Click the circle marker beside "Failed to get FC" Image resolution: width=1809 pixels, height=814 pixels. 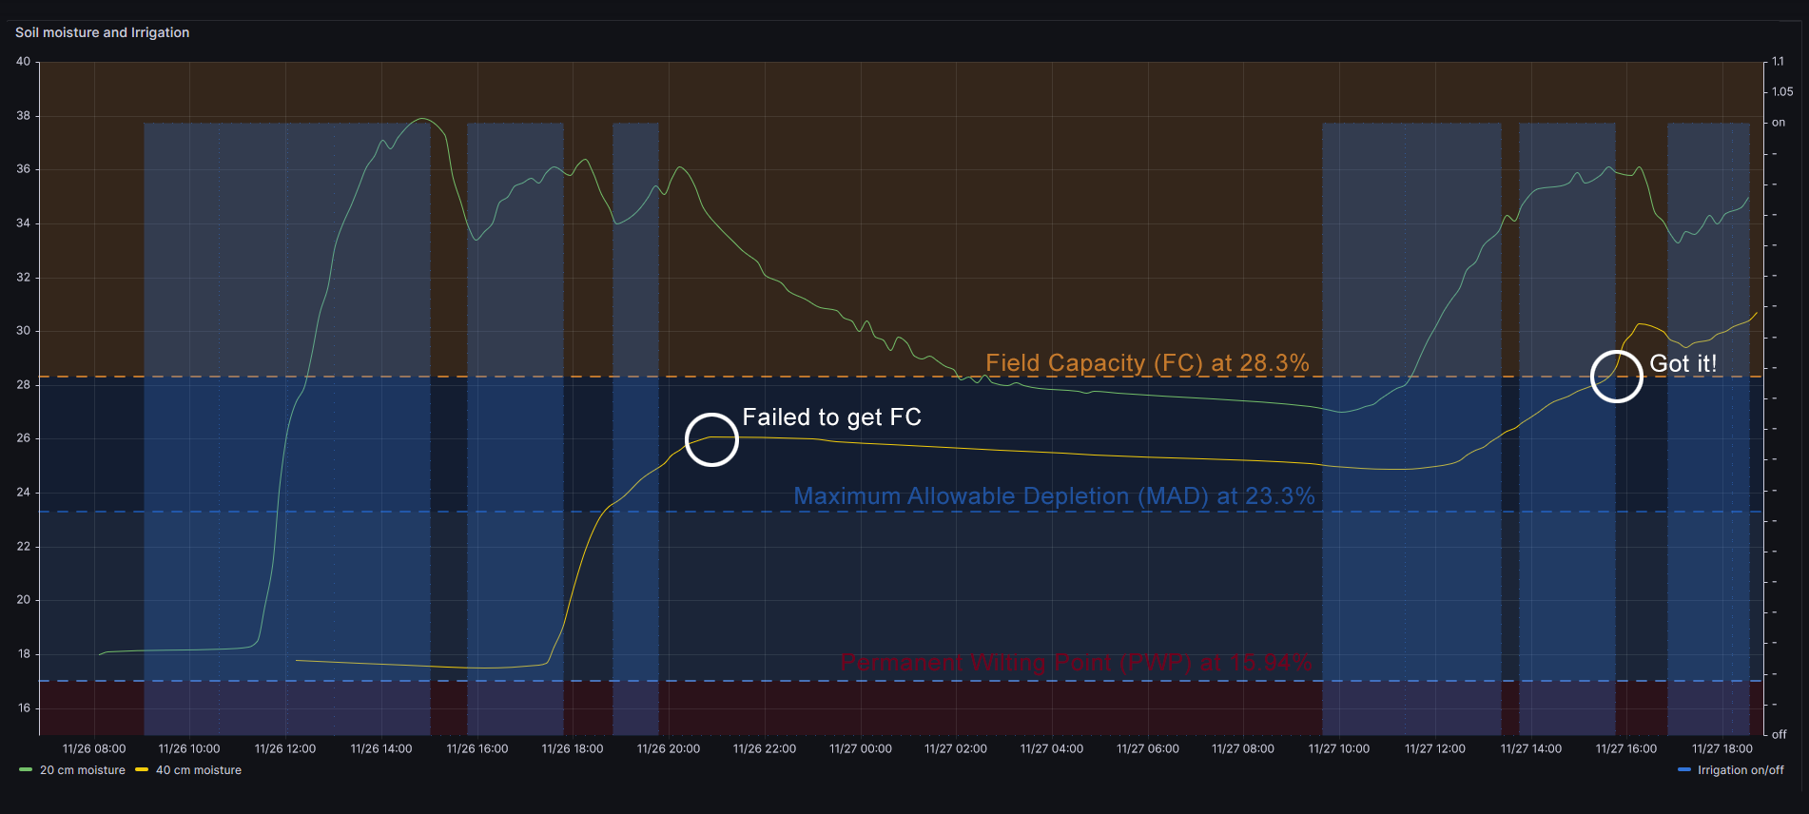click(x=711, y=439)
